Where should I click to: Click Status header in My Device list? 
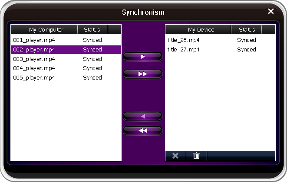[x=247, y=30]
